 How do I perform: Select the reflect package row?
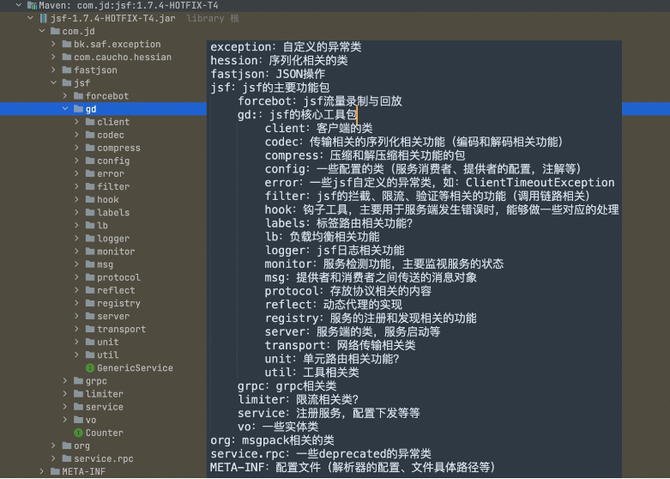[104, 290]
